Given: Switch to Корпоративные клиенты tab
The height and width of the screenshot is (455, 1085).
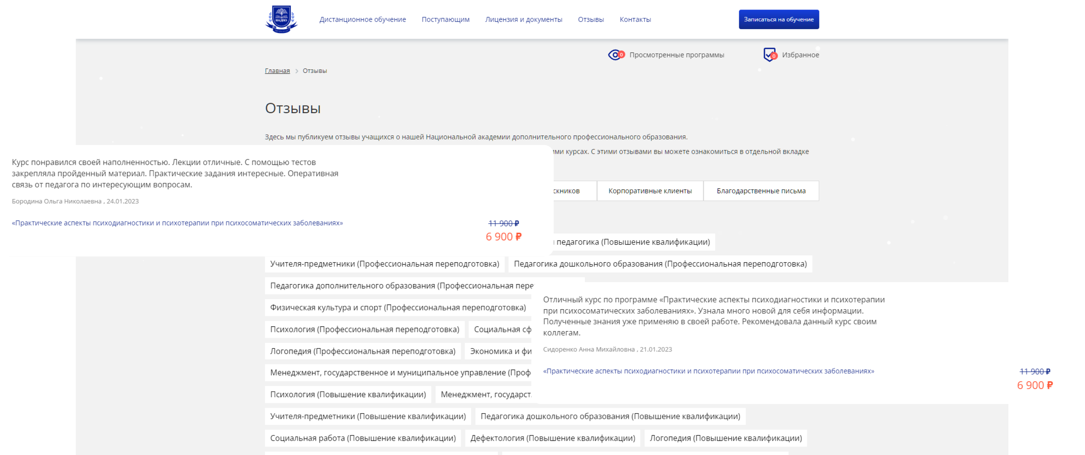Looking at the screenshot, I should [649, 191].
